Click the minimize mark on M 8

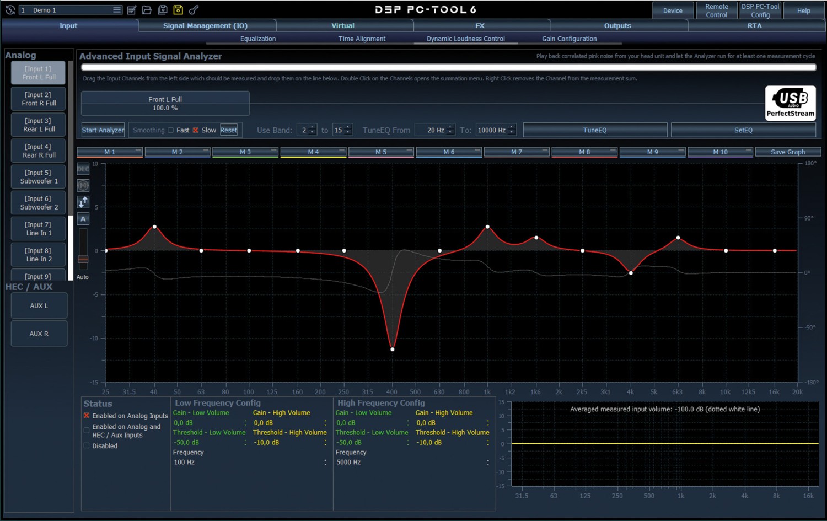click(x=613, y=150)
